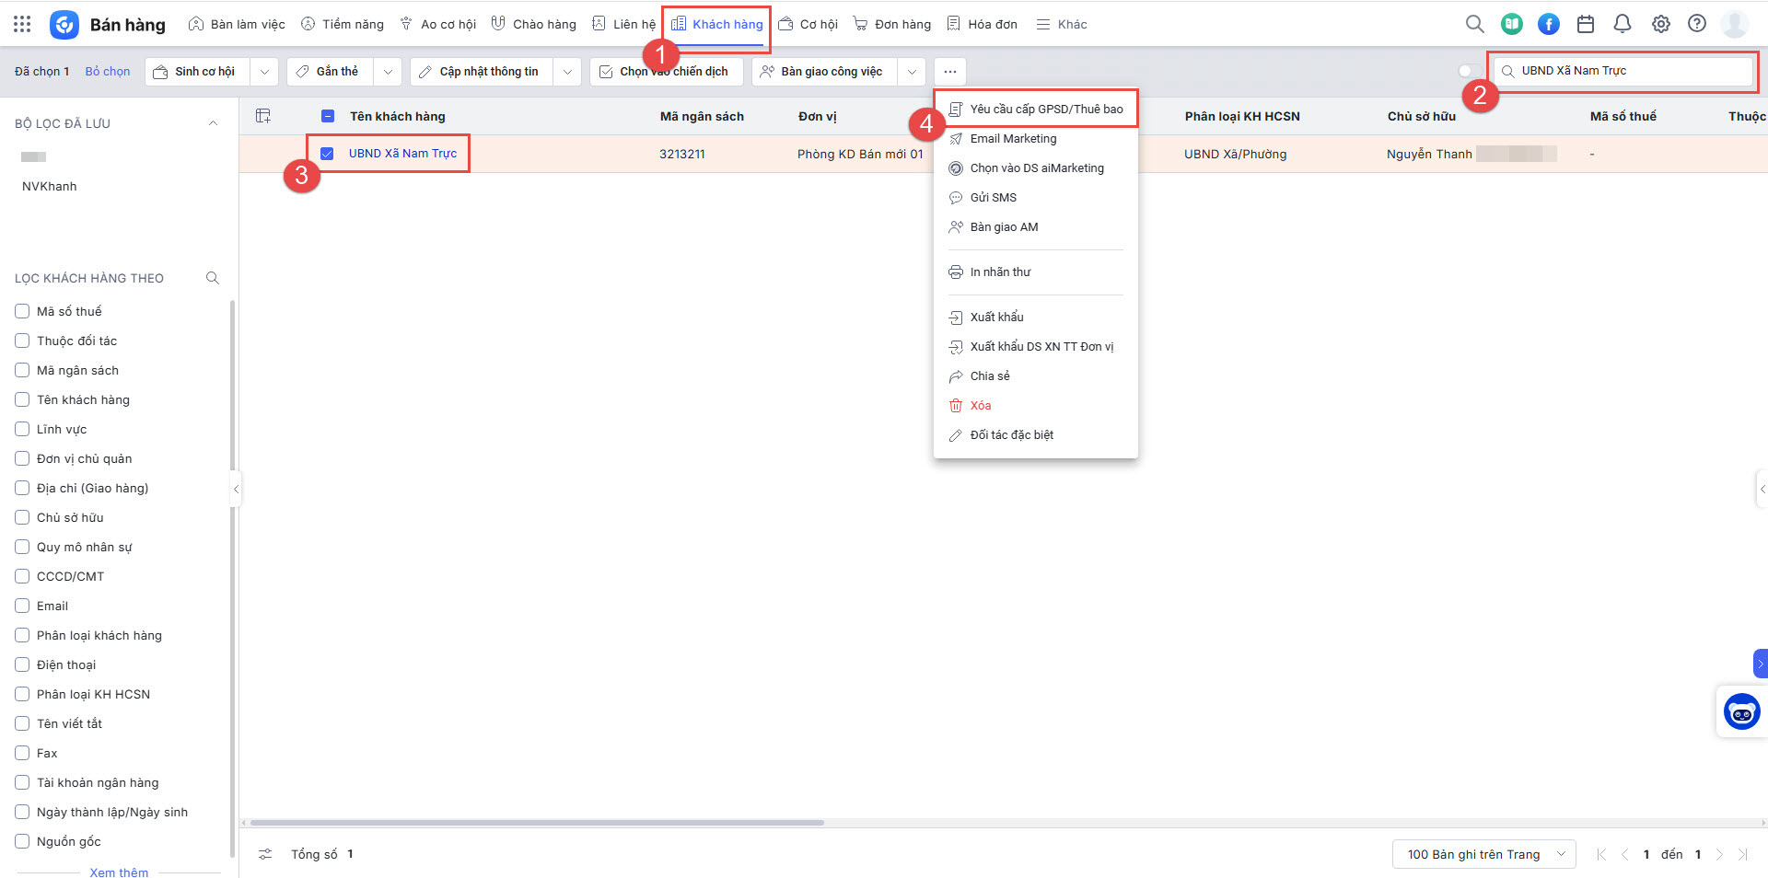Check the Lĩnh vực filter

22,429
